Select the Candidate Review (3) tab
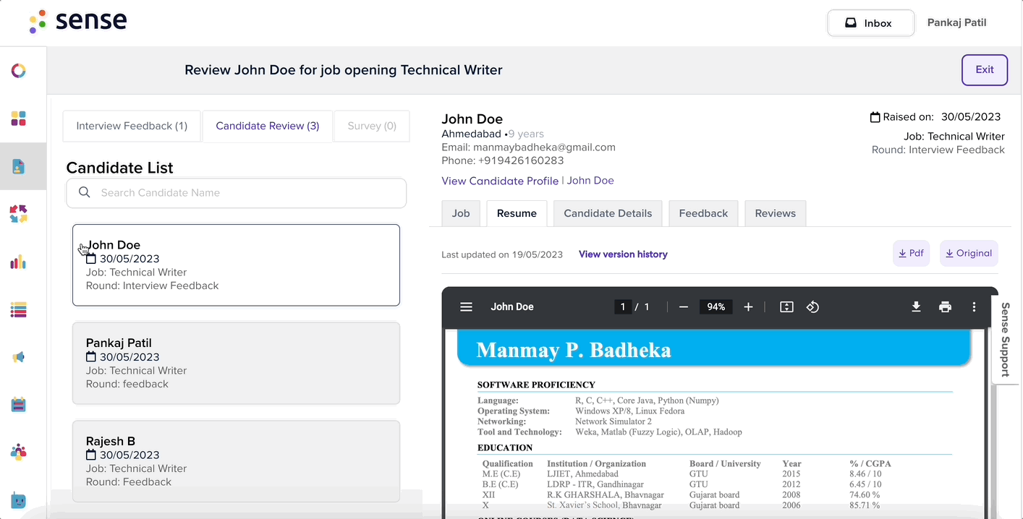Image resolution: width=1023 pixels, height=519 pixels. point(268,126)
